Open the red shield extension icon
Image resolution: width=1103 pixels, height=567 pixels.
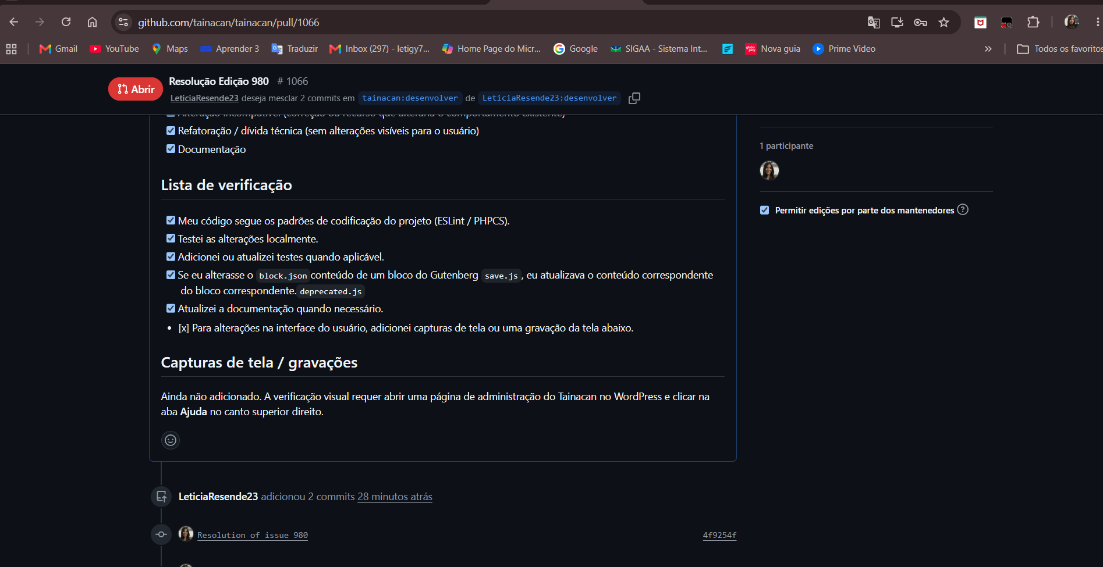tap(981, 22)
